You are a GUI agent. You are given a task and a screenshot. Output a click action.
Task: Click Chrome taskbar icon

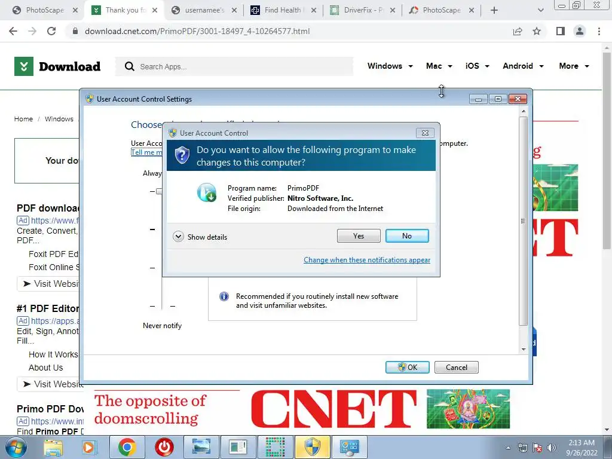tap(127, 447)
